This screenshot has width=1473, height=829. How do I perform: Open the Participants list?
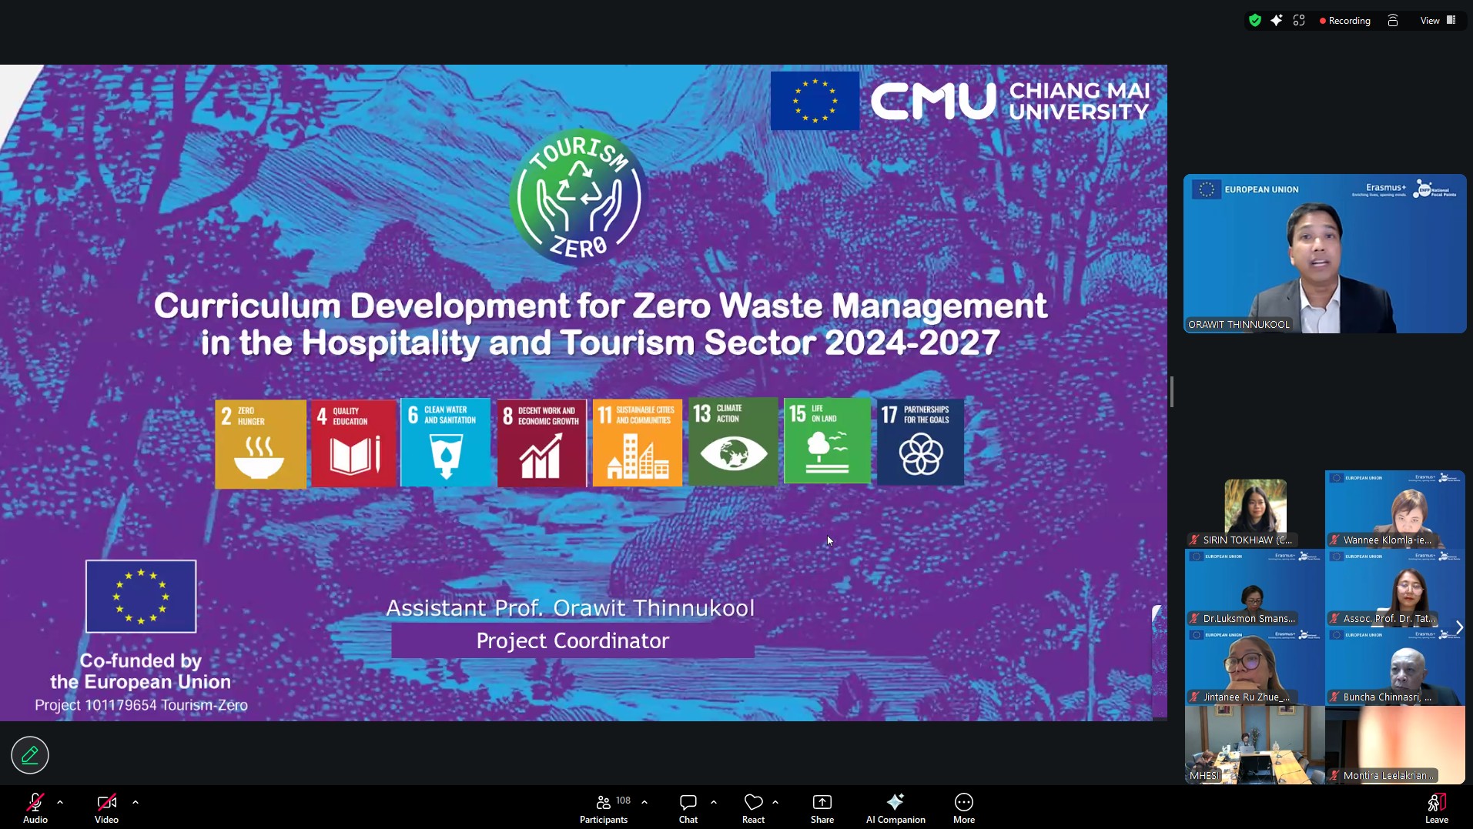point(604,808)
